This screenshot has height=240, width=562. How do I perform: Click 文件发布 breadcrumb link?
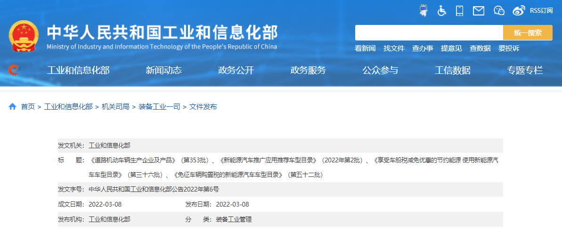click(203, 107)
